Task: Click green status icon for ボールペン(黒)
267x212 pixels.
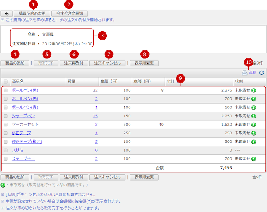Action: pyautogui.click(x=254, y=91)
